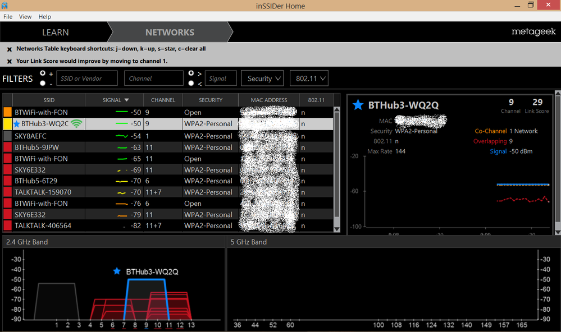Open the 802.11 filter dropdown
This screenshot has height=332, width=561.
[309, 79]
